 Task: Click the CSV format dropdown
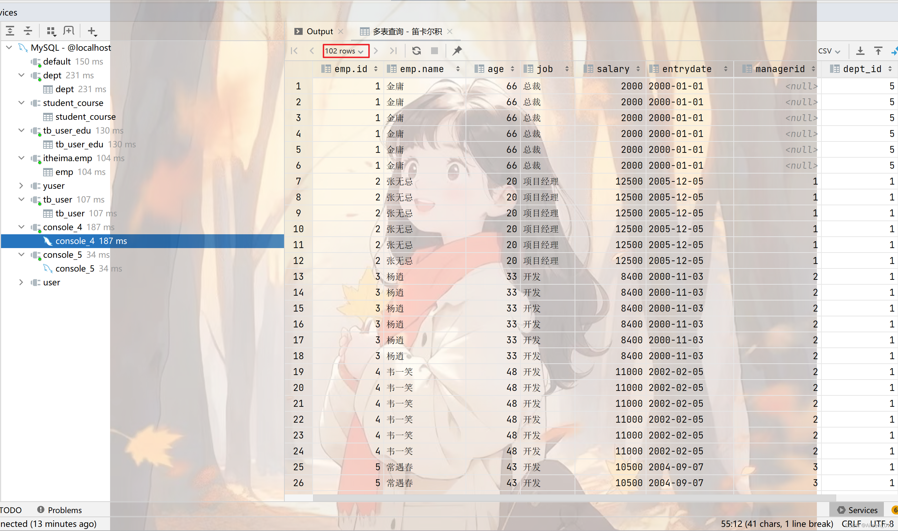(829, 51)
